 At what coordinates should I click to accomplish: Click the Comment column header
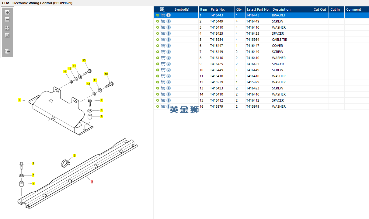pos(357,9)
